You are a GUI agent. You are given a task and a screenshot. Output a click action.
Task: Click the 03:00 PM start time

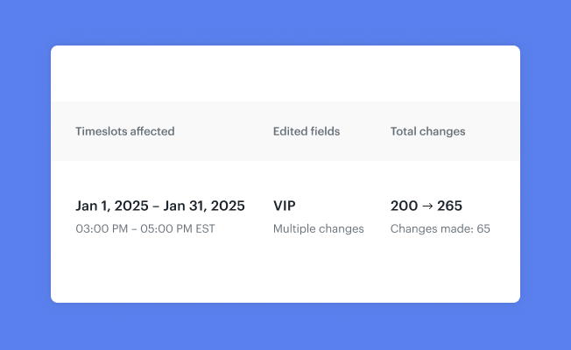coord(102,229)
